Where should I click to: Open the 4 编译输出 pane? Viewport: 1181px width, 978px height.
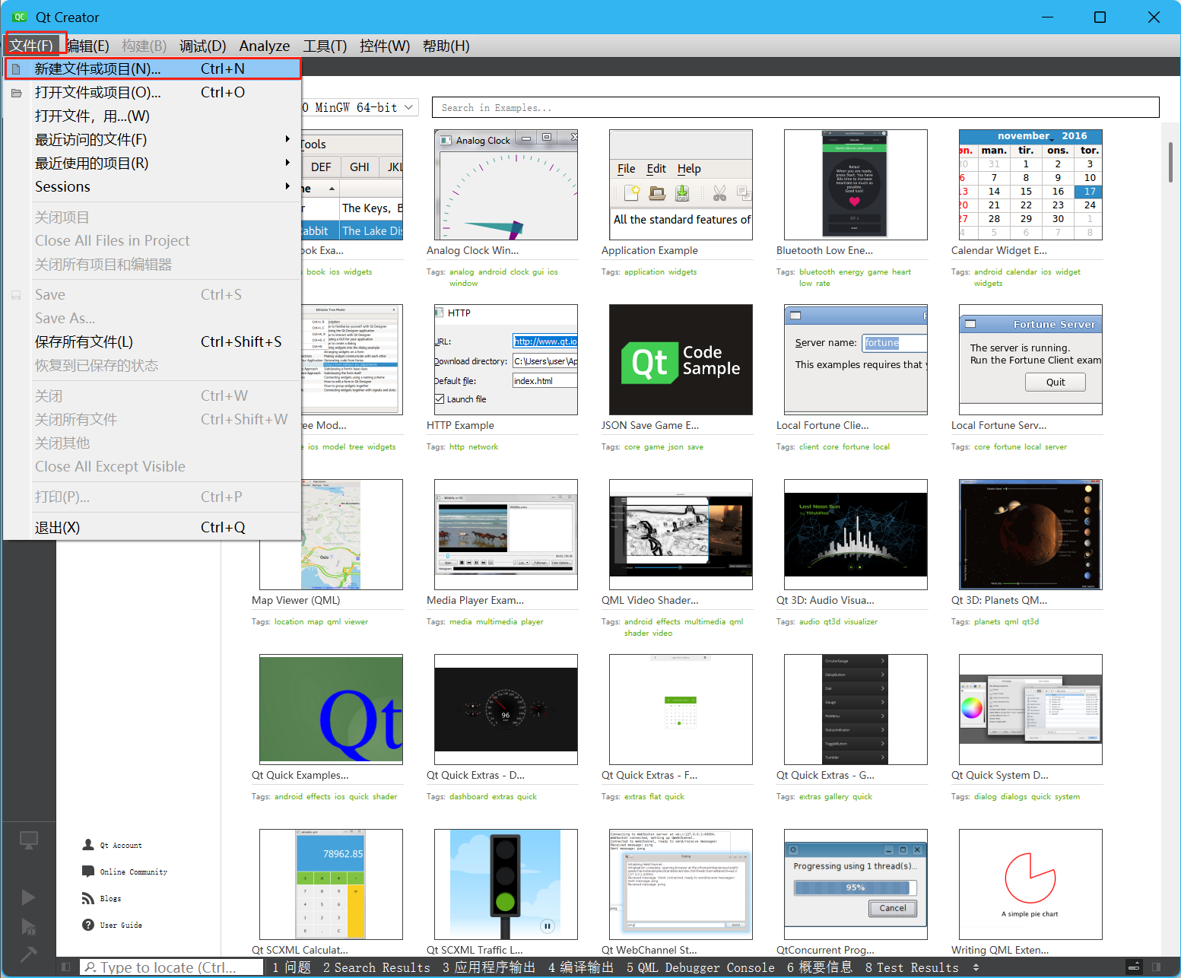581,967
